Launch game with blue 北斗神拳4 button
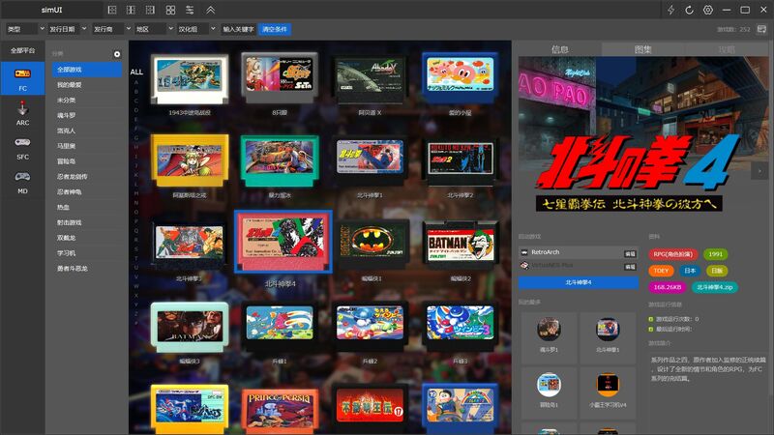The width and height of the screenshot is (774, 435). coord(578,282)
